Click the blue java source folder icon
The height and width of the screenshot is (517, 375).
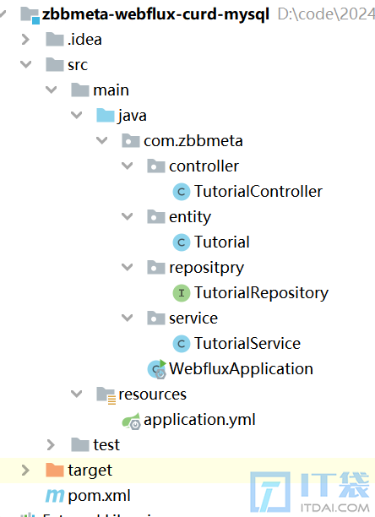[106, 116]
